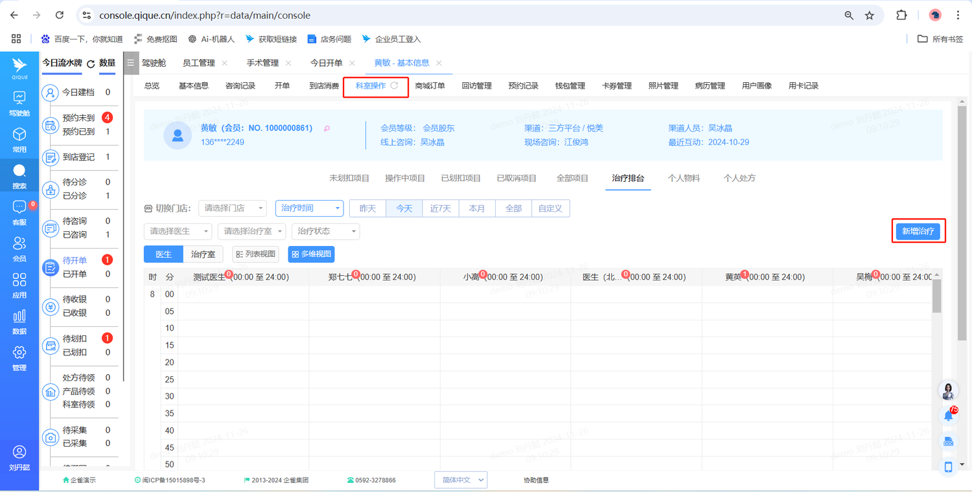Open 会员 members icon in sidebar

(x=19, y=244)
